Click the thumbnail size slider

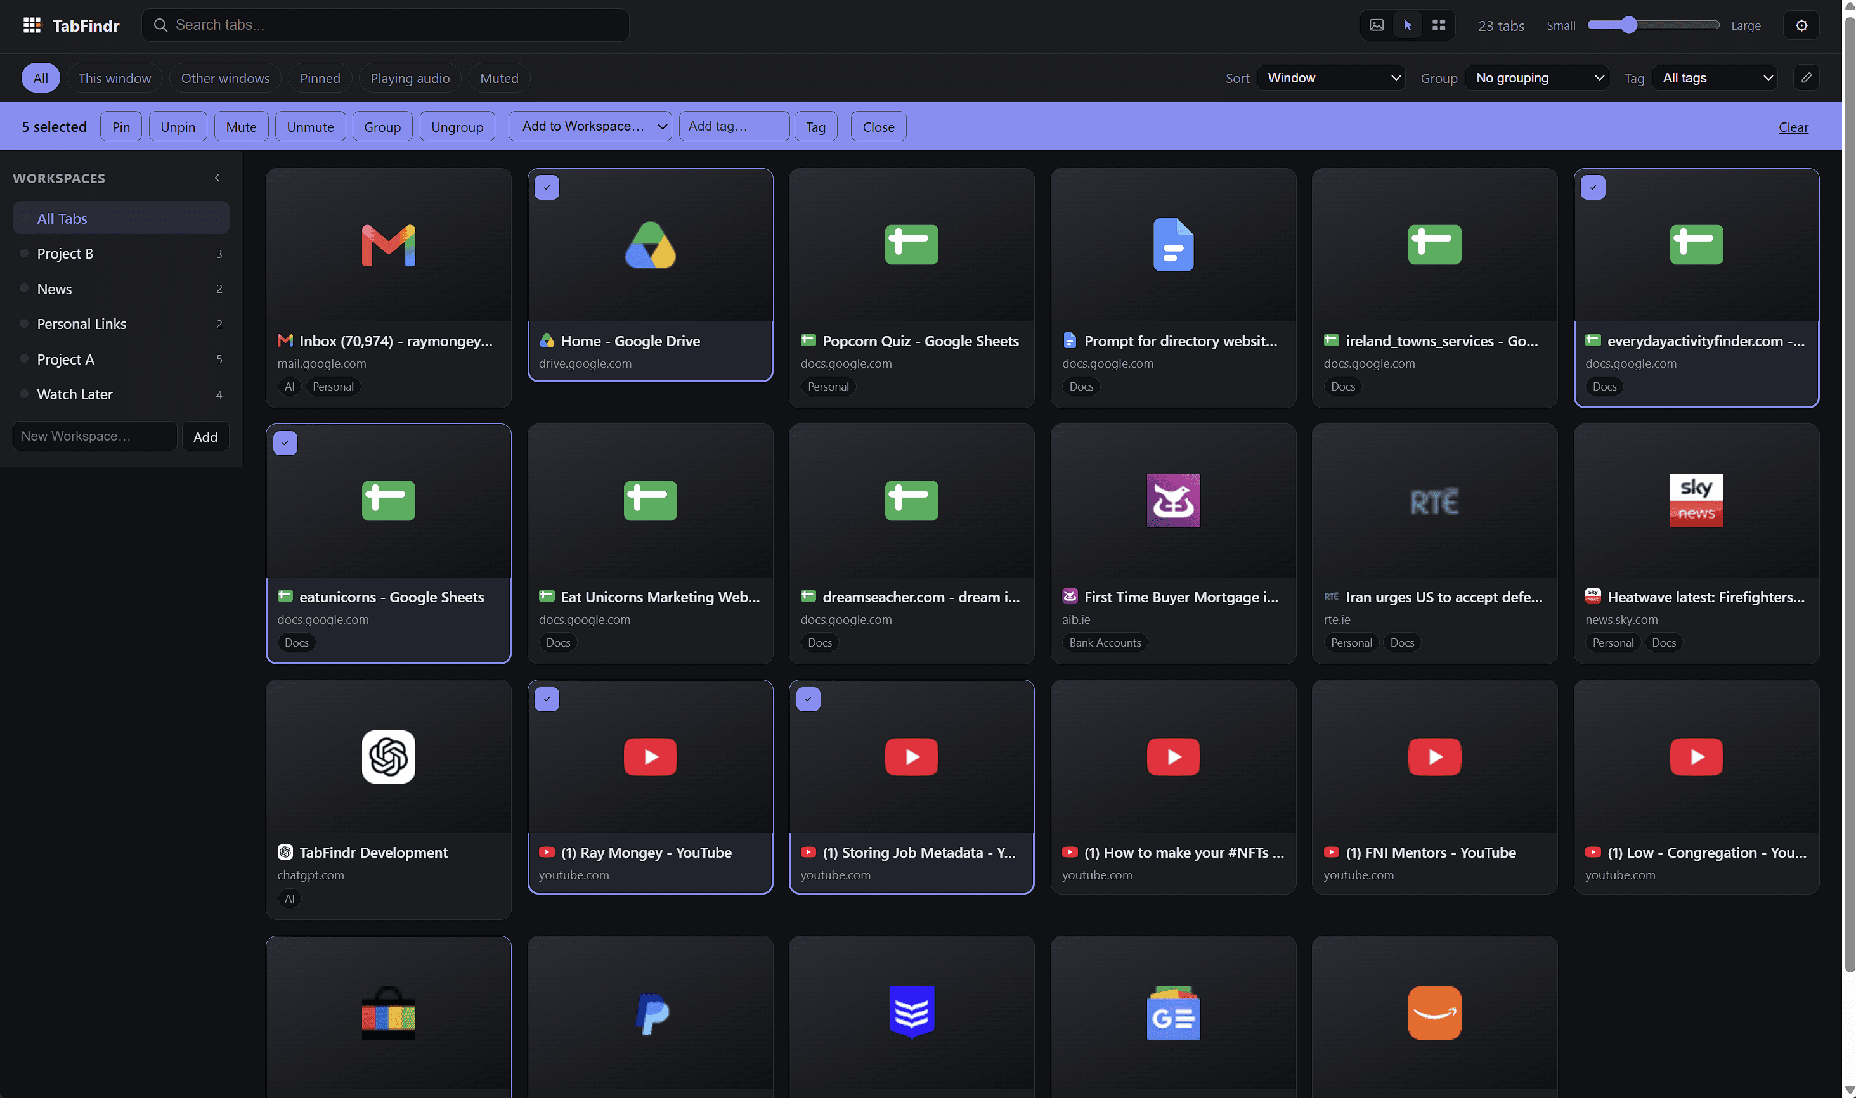click(x=1653, y=25)
